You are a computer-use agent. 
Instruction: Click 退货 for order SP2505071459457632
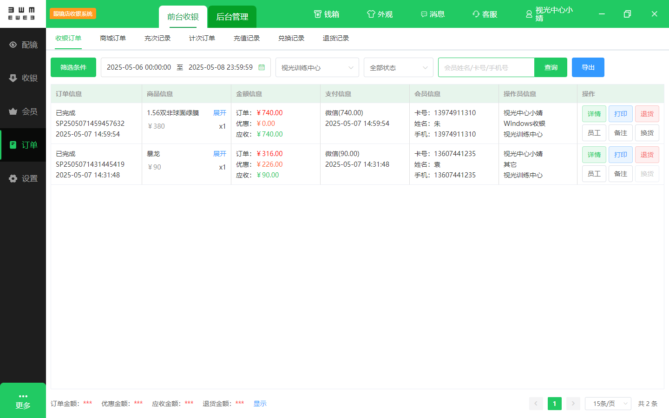coord(647,114)
